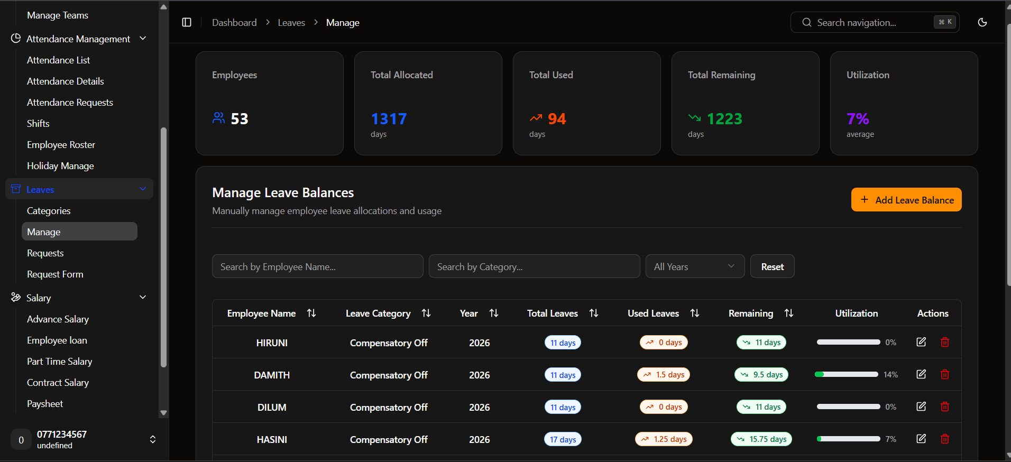This screenshot has height=462, width=1011.
Task: Click sidebar scrollbar up arrow
Action: click(x=163, y=7)
